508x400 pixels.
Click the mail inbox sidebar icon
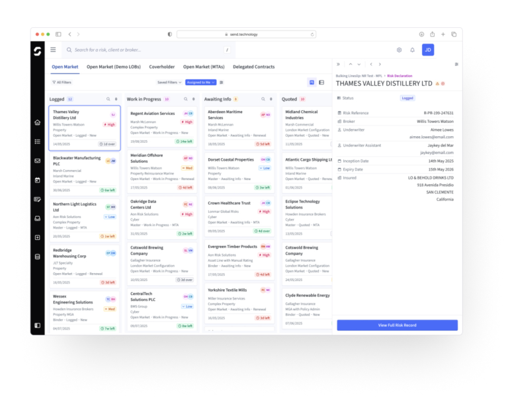click(x=38, y=161)
